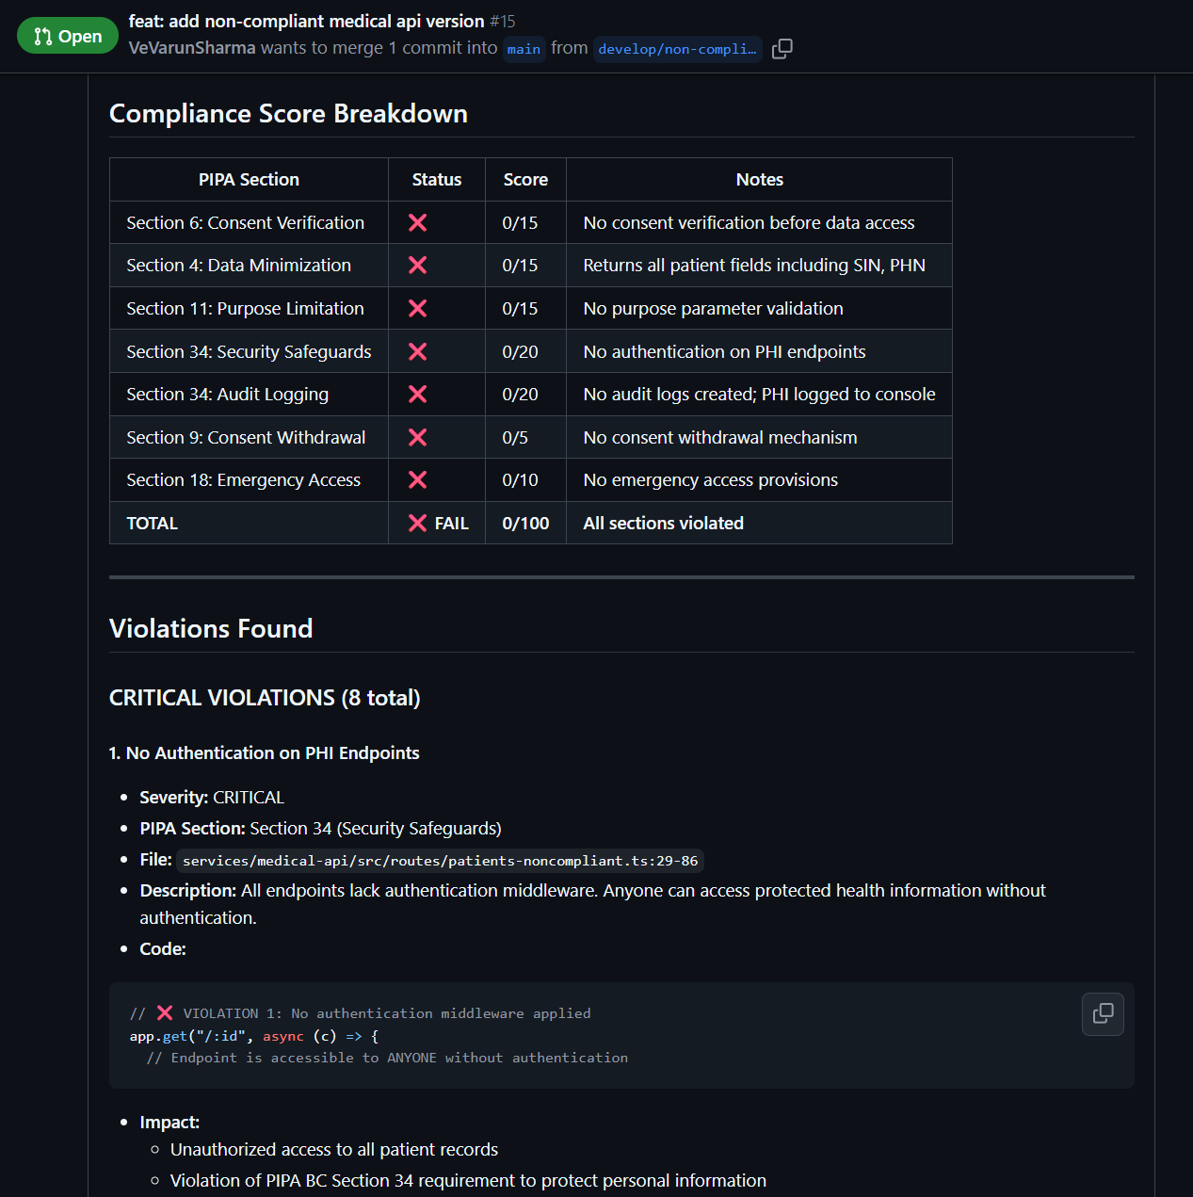Click the 'Severity: CRITICAL' bullet
This screenshot has width=1193, height=1197.
coord(212,797)
